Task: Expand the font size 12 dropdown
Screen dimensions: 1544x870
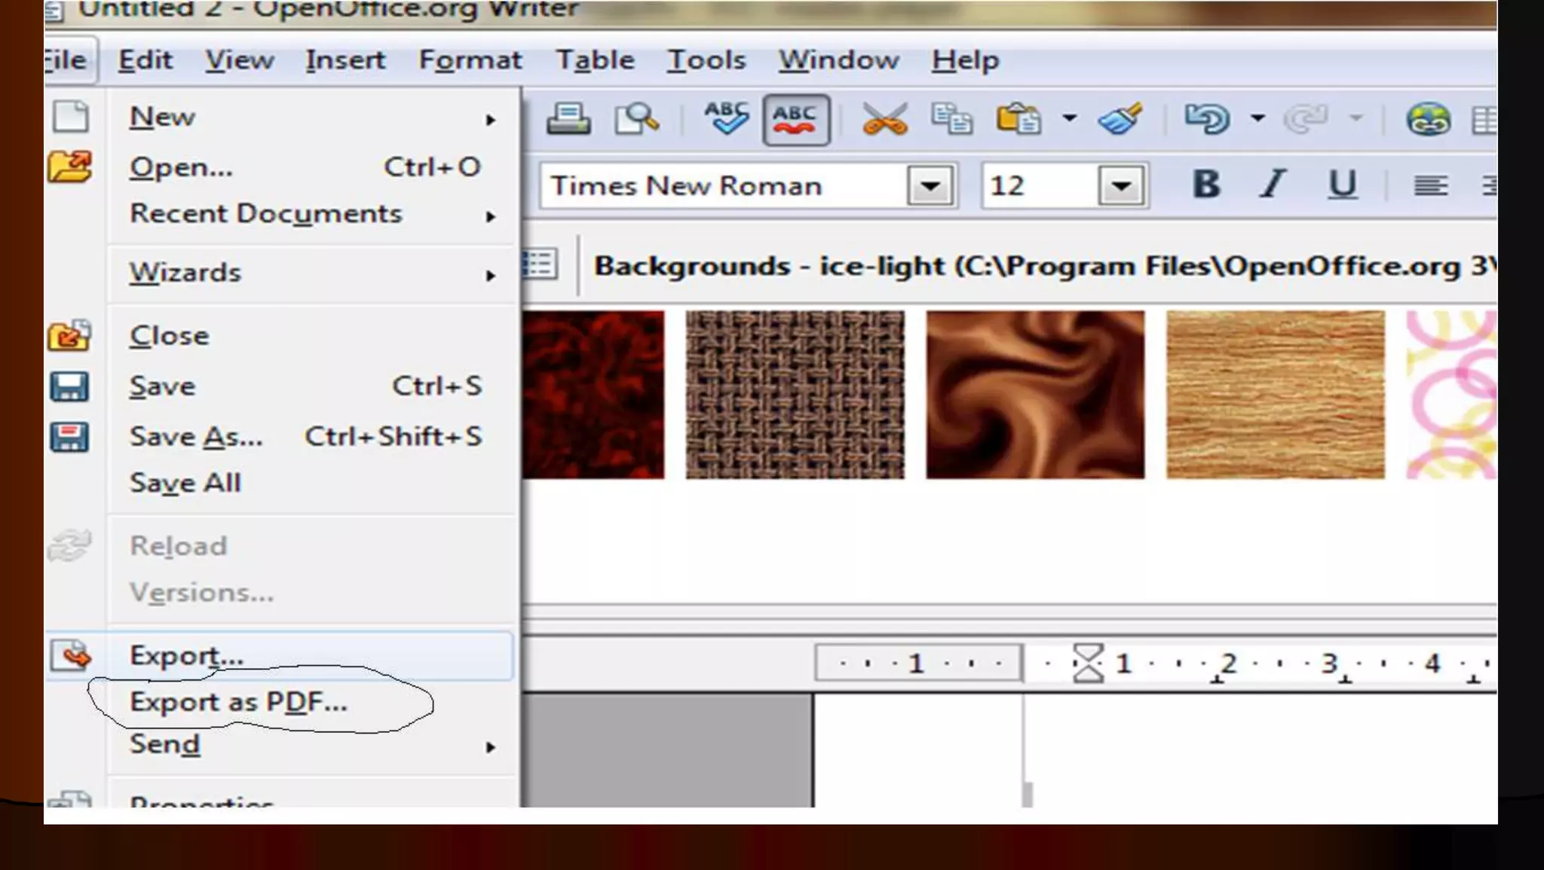Action: (1120, 185)
